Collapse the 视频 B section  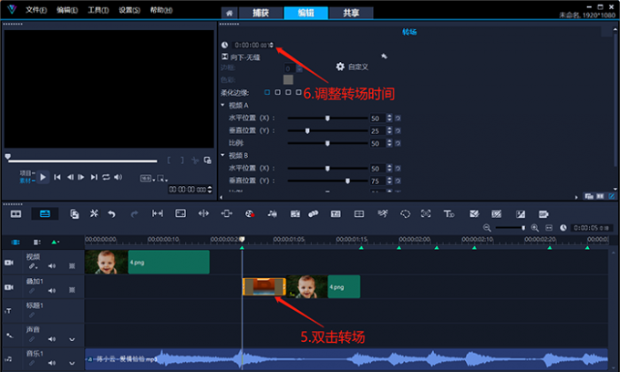tap(223, 155)
